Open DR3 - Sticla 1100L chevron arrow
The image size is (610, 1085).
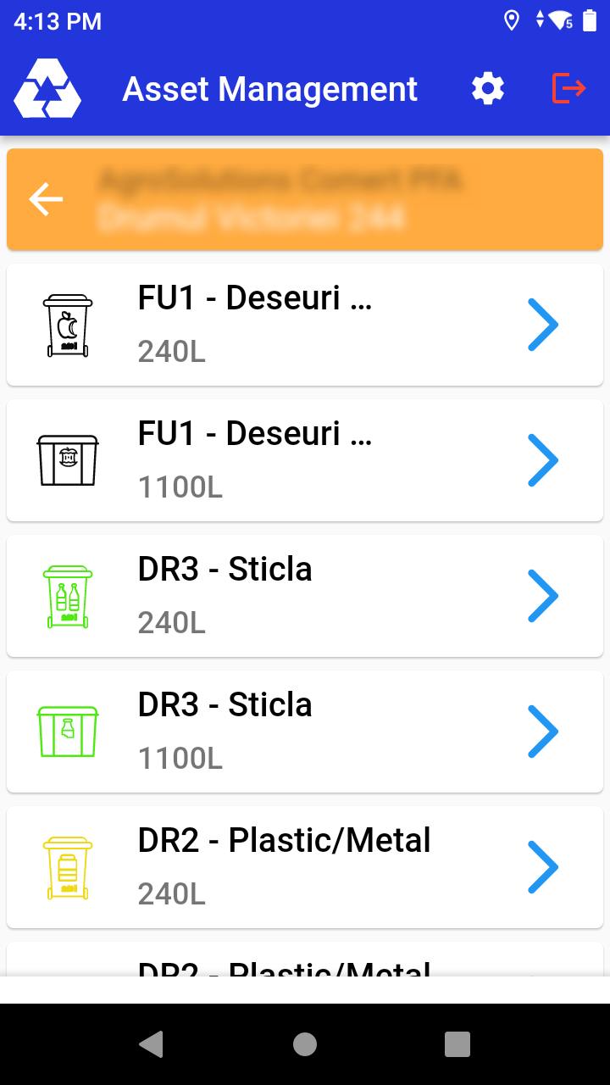pyautogui.click(x=542, y=732)
